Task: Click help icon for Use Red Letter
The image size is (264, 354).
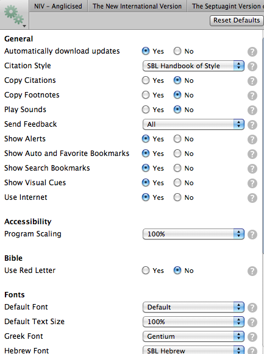Action: 252,271
